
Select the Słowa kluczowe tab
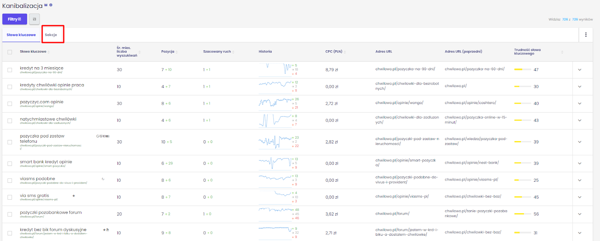pyautogui.click(x=21, y=35)
